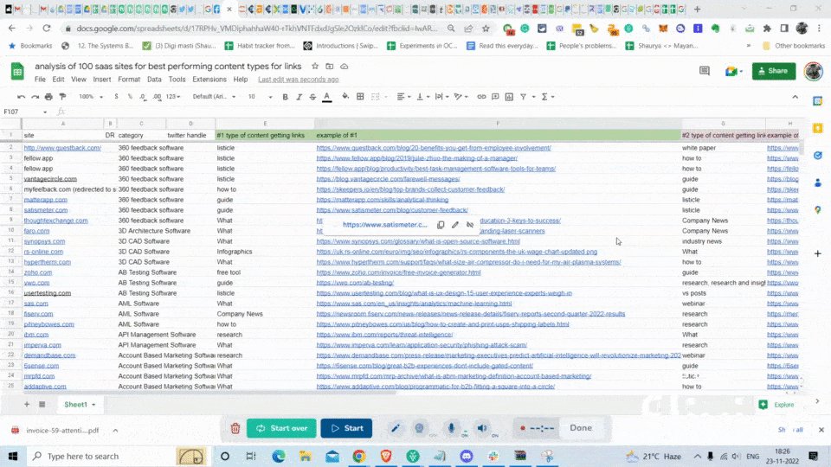The width and height of the screenshot is (831, 467).
Task: Open the fill color picker
Action: click(345, 97)
